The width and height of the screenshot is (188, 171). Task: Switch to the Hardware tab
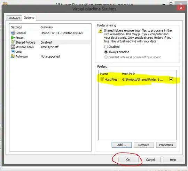(14, 18)
